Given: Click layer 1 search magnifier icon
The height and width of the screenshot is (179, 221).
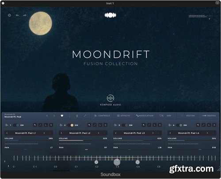Looking at the screenshot, I should coord(35,125).
